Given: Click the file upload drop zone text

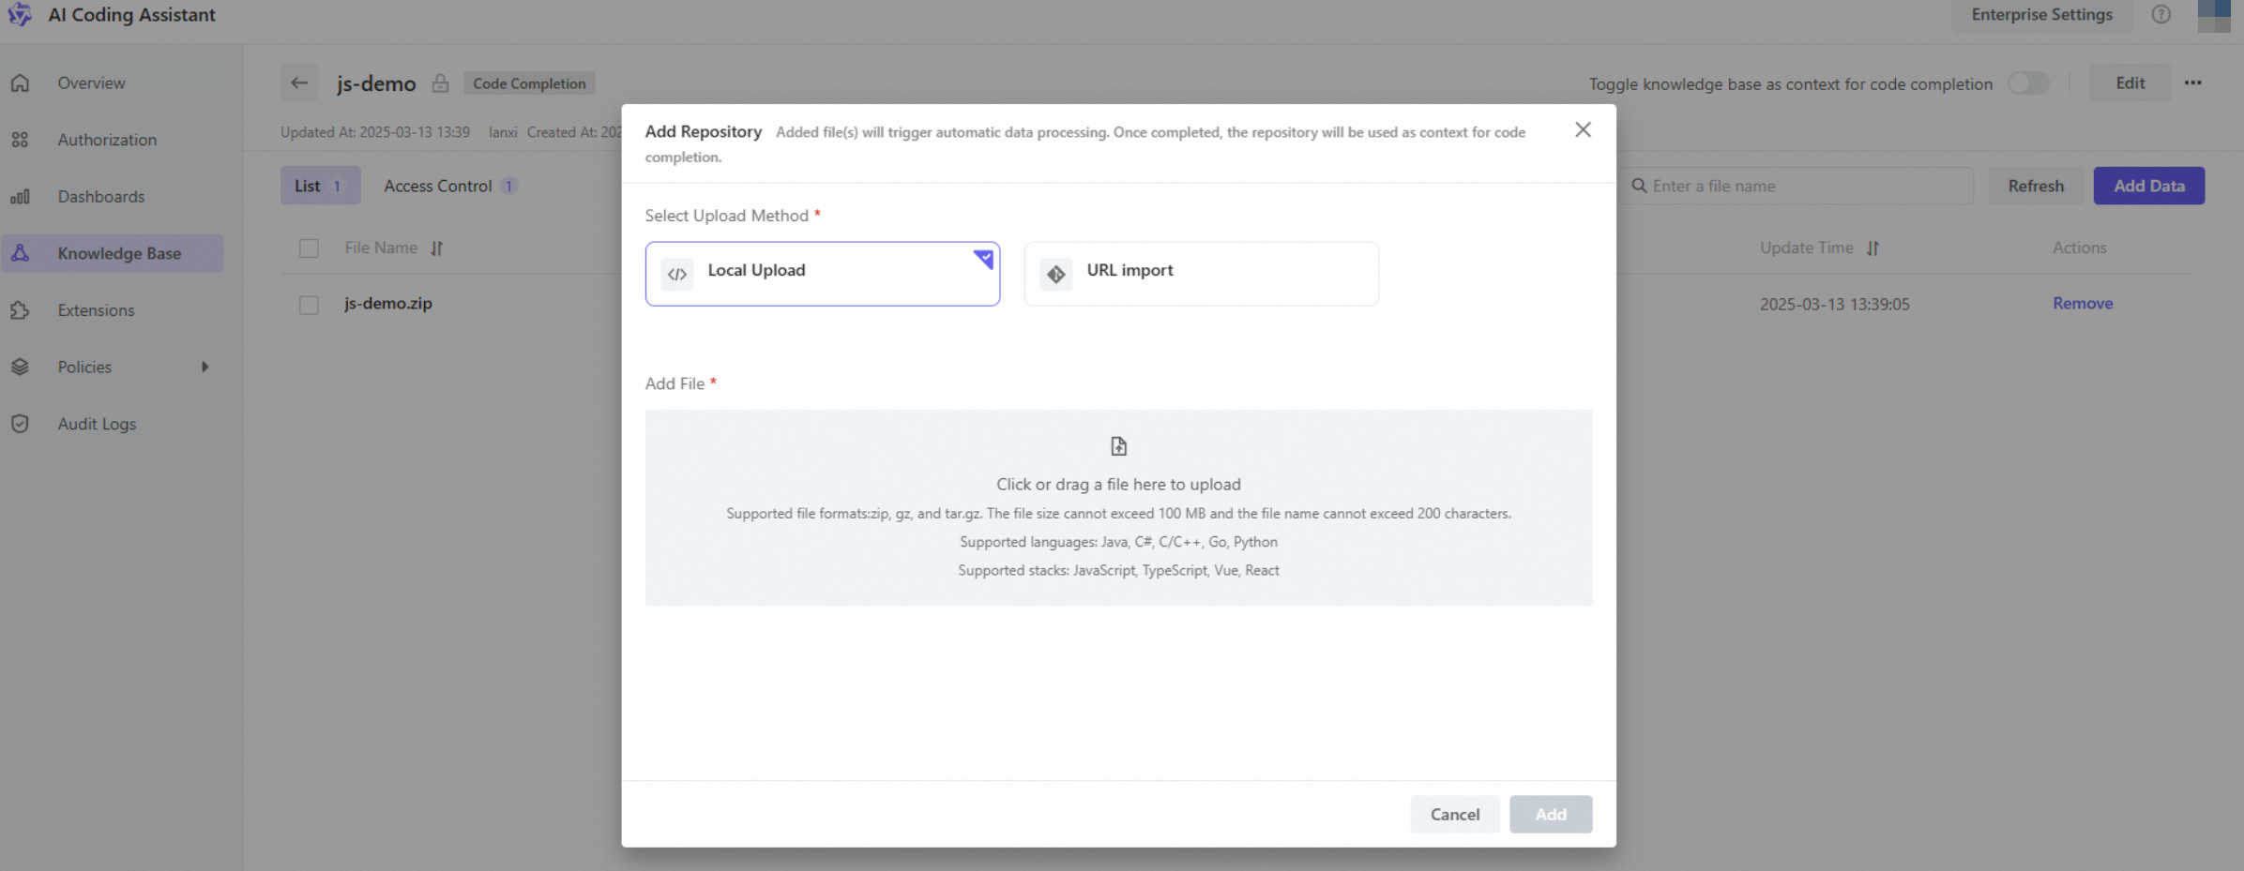Looking at the screenshot, I should (x=1118, y=485).
